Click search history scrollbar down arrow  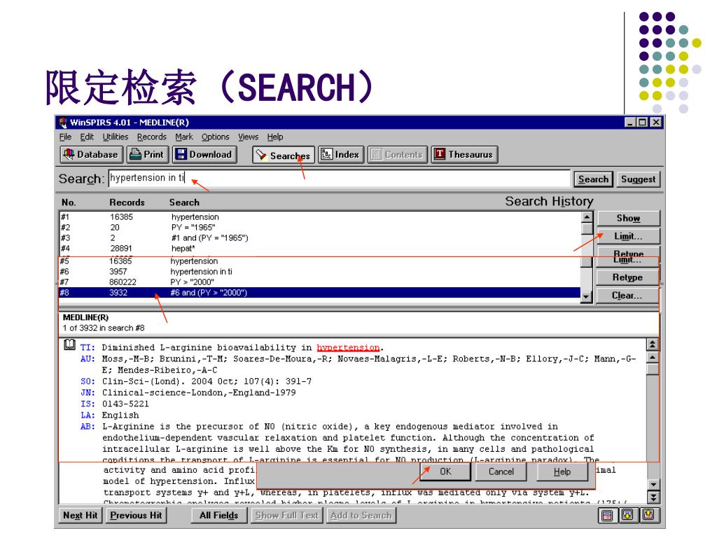pyautogui.click(x=586, y=297)
